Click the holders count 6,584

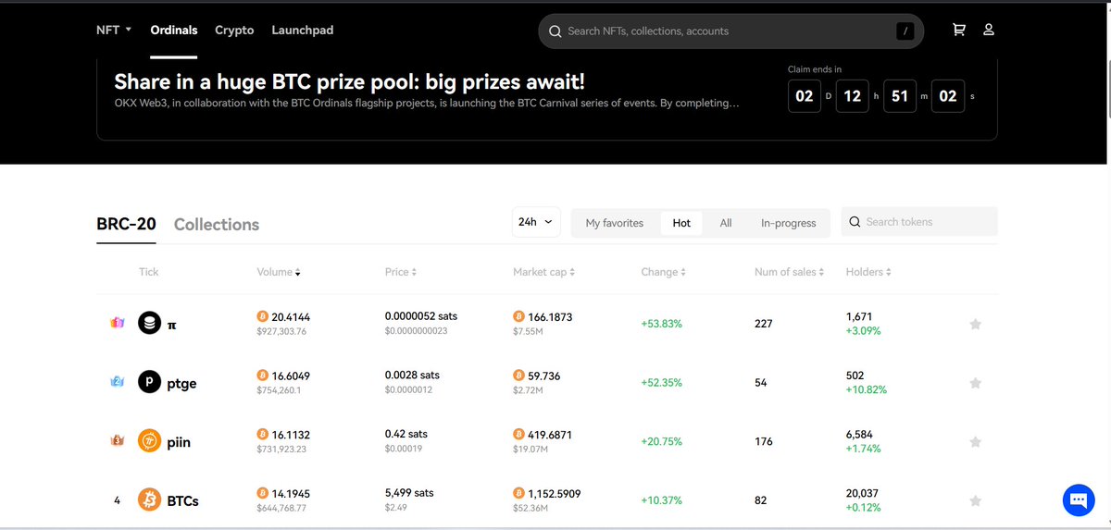[859, 434]
